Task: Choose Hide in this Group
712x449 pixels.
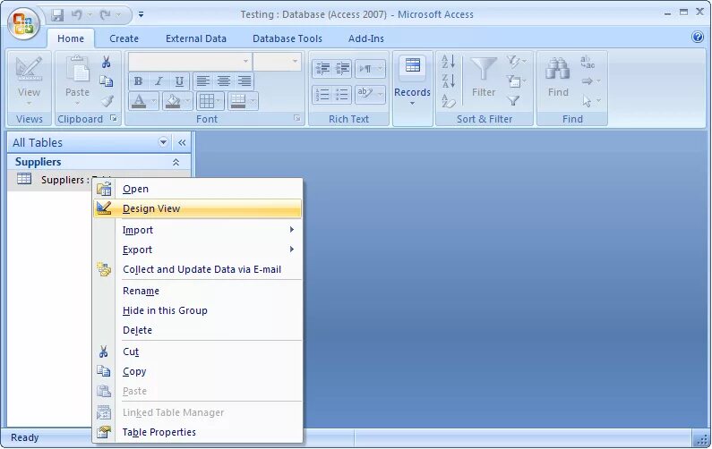Action: (198, 310)
